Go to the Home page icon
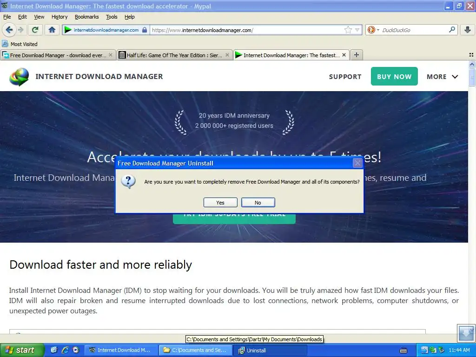 tap(52, 30)
